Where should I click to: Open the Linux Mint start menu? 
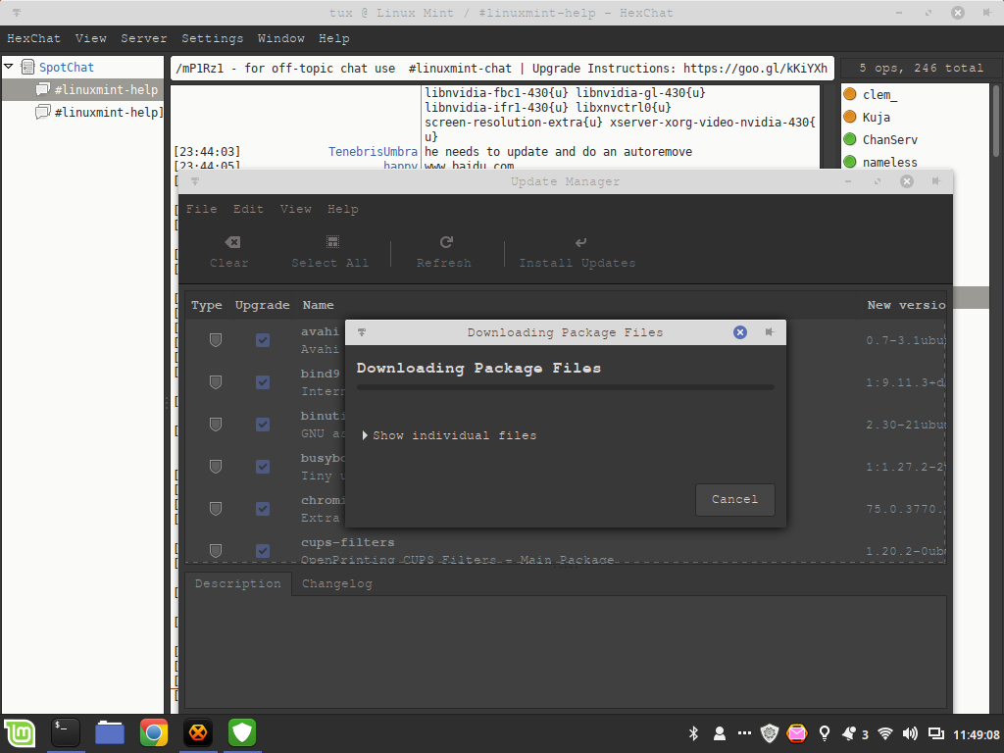(20, 733)
